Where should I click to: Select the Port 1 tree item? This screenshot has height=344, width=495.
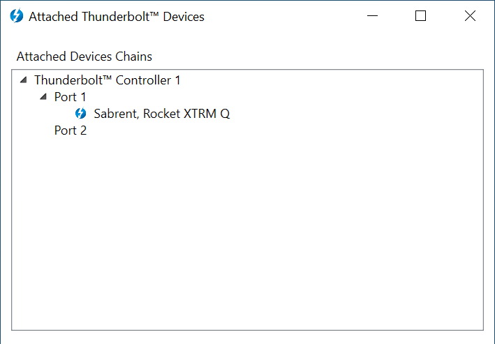[x=70, y=97]
